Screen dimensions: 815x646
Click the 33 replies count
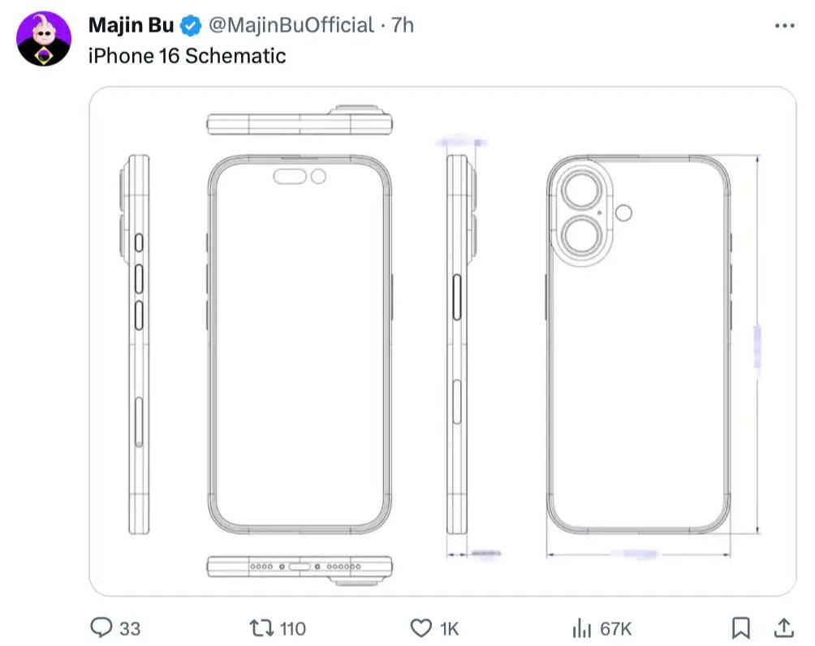[130, 628]
